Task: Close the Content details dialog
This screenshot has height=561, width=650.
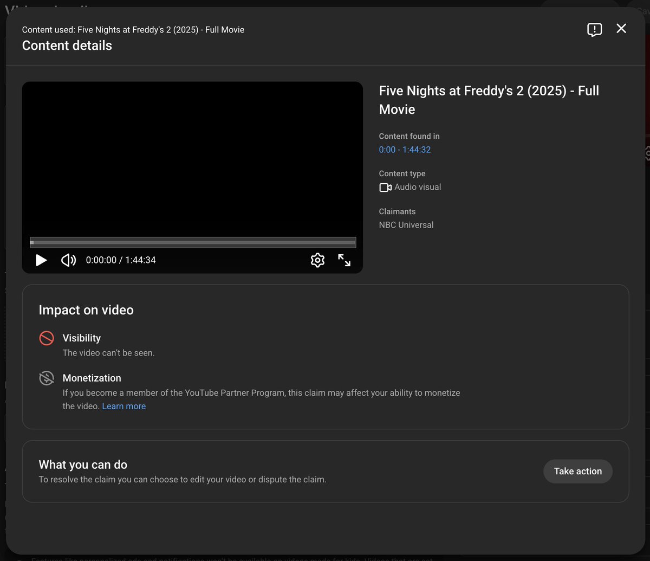Action: point(621,29)
